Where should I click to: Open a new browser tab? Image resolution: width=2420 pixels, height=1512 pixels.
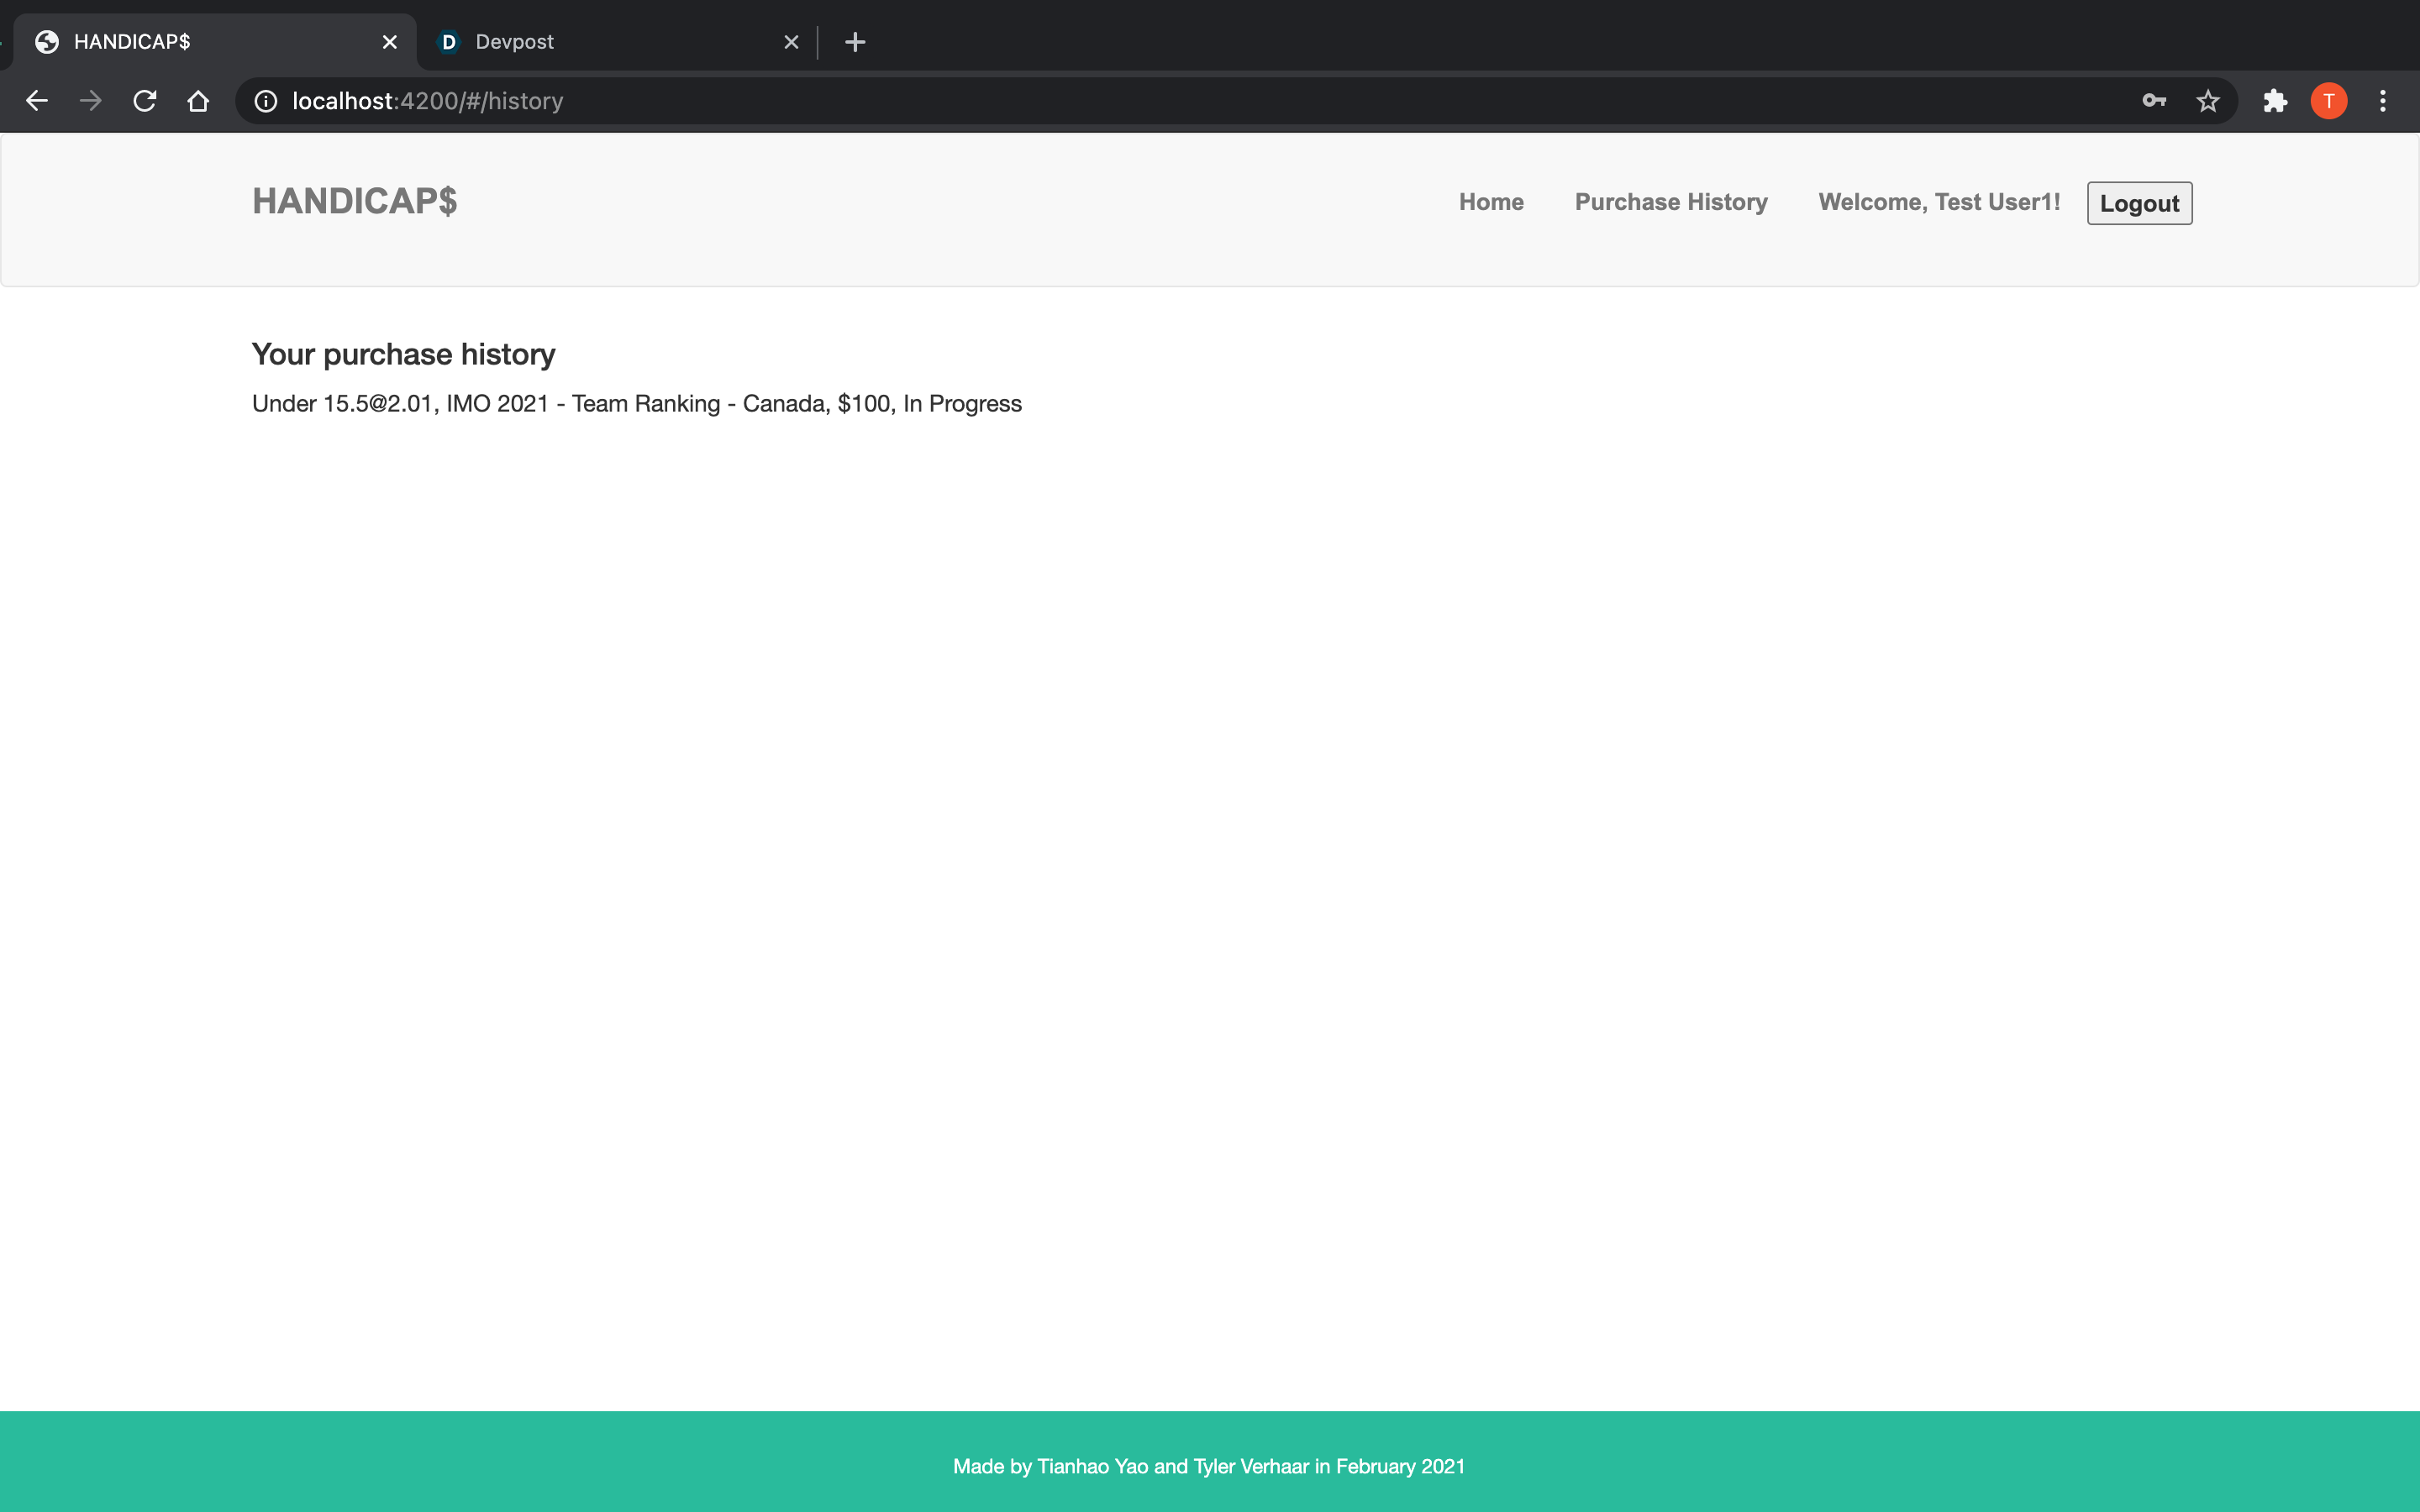coord(855,42)
